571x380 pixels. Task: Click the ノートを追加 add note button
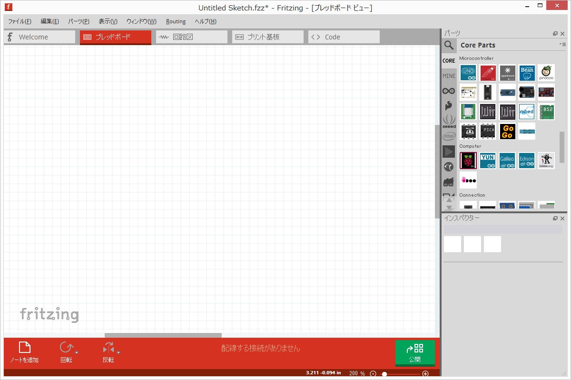pos(24,352)
